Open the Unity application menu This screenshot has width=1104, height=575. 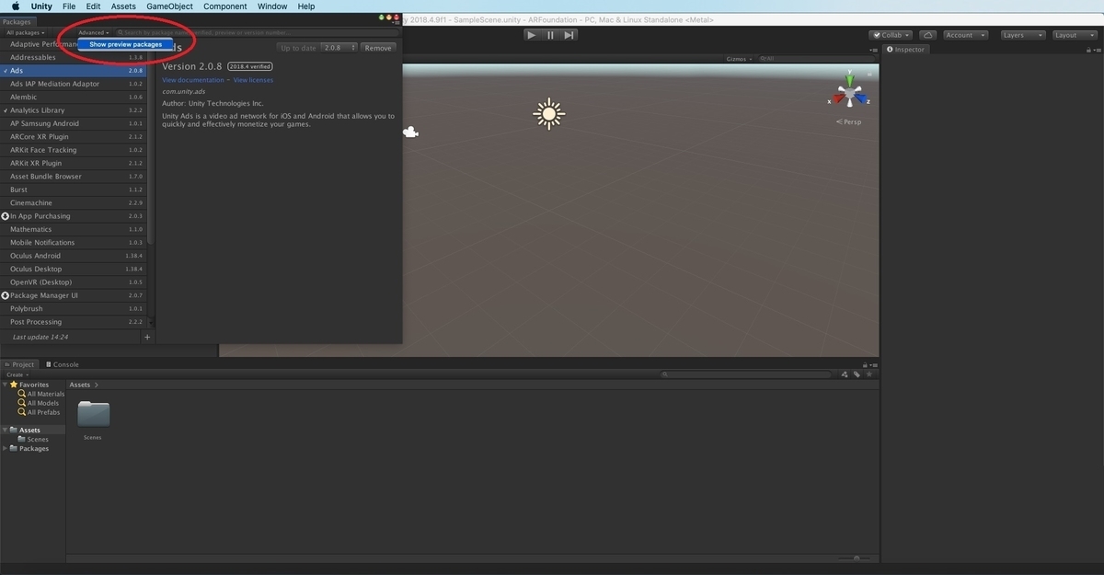tap(41, 6)
